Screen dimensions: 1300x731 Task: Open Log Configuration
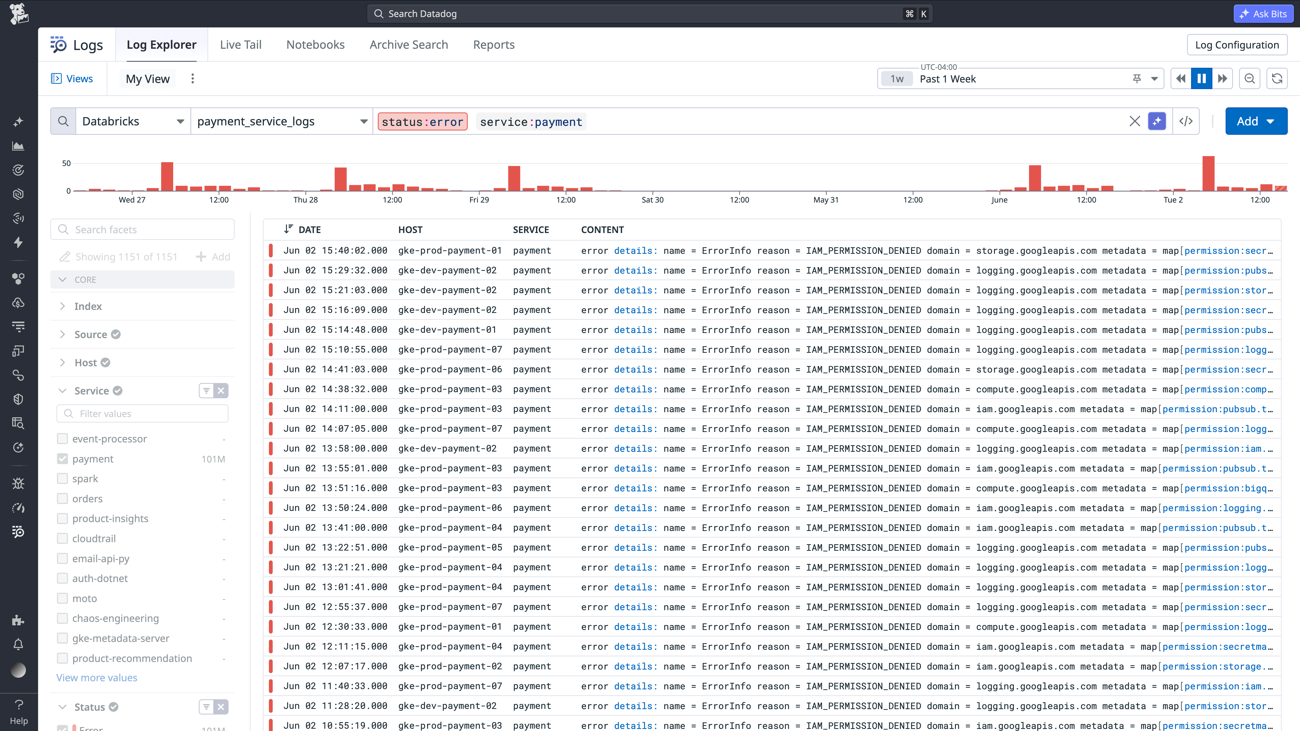pyautogui.click(x=1237, y=44)
